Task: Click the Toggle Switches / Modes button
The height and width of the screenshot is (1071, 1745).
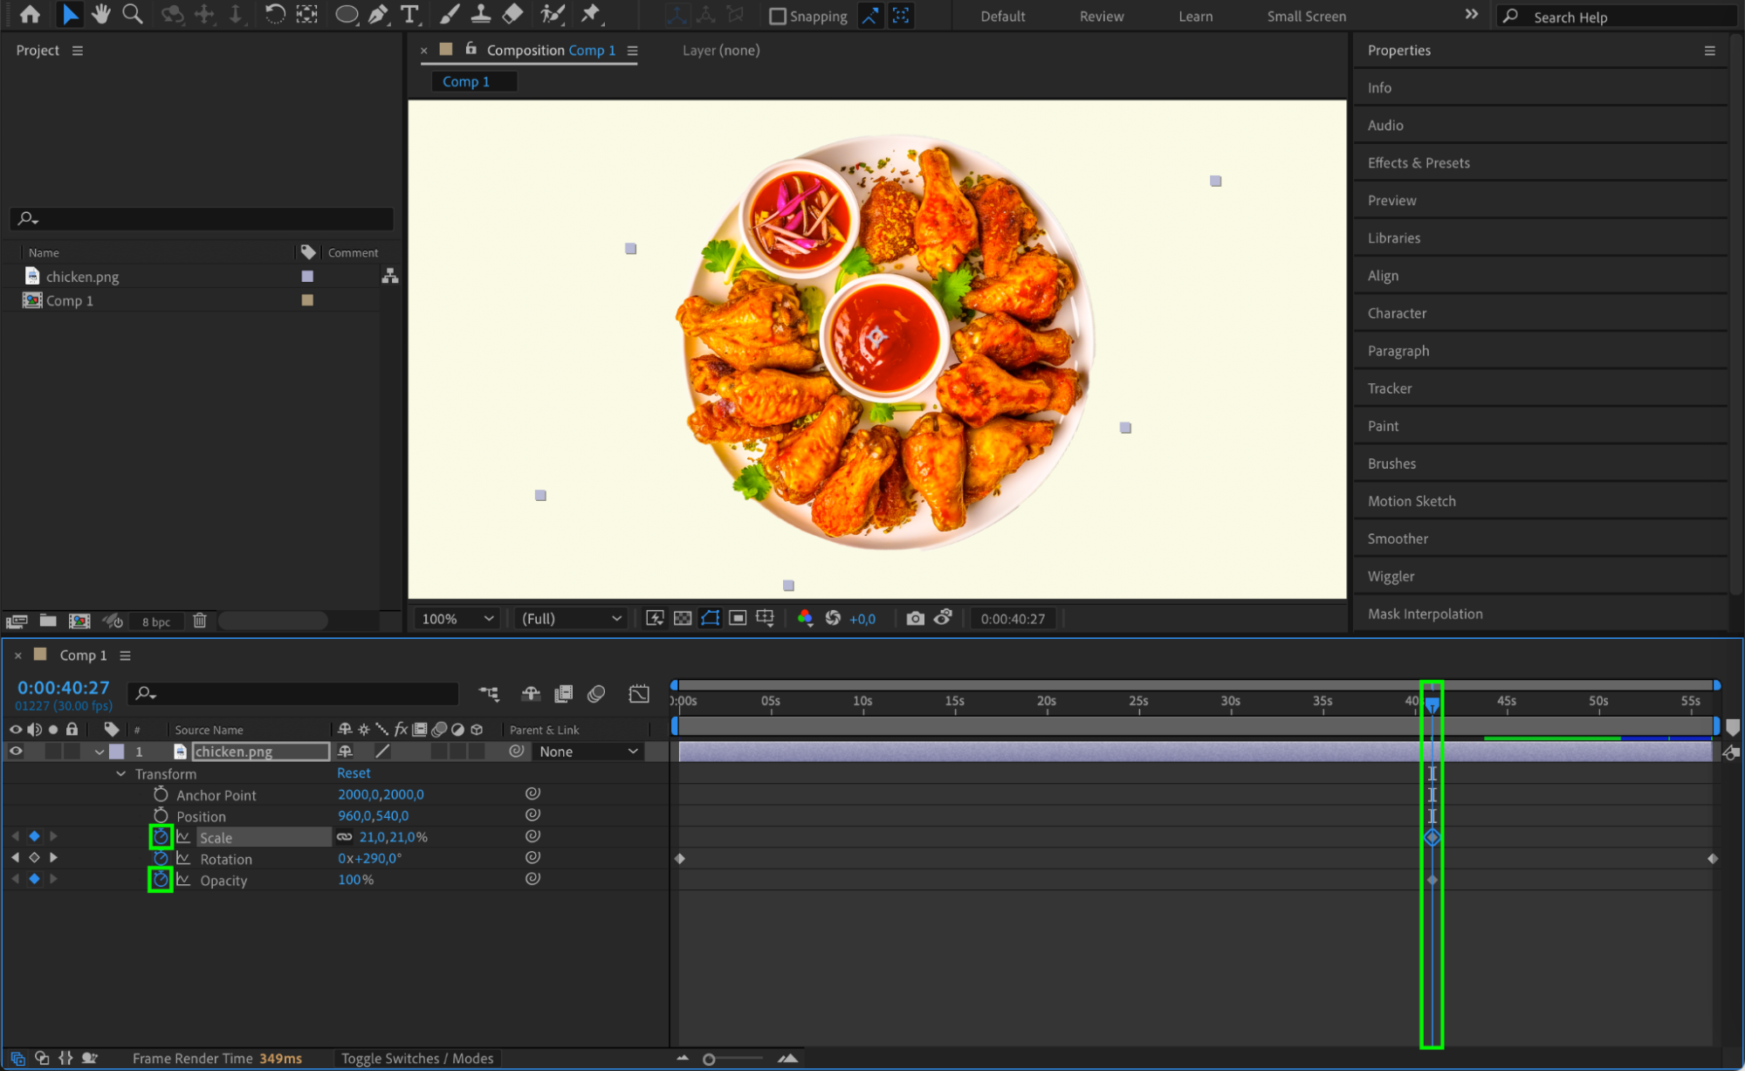Action: pyautogui.click(x=417, y=1058)
